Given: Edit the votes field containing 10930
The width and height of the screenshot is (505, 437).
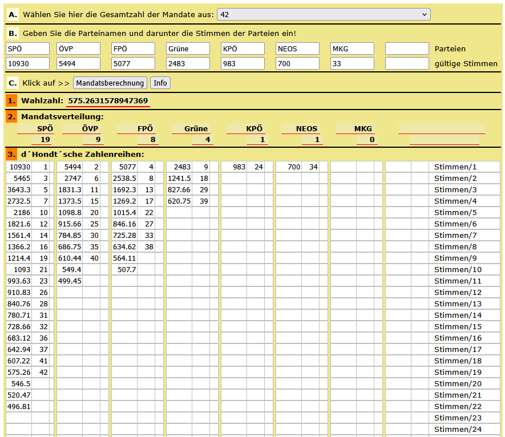Looking at the screenshot, I should (27, 64).
